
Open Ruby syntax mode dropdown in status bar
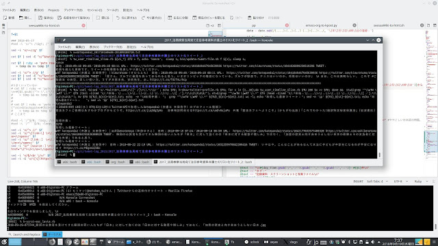(422, 181)
